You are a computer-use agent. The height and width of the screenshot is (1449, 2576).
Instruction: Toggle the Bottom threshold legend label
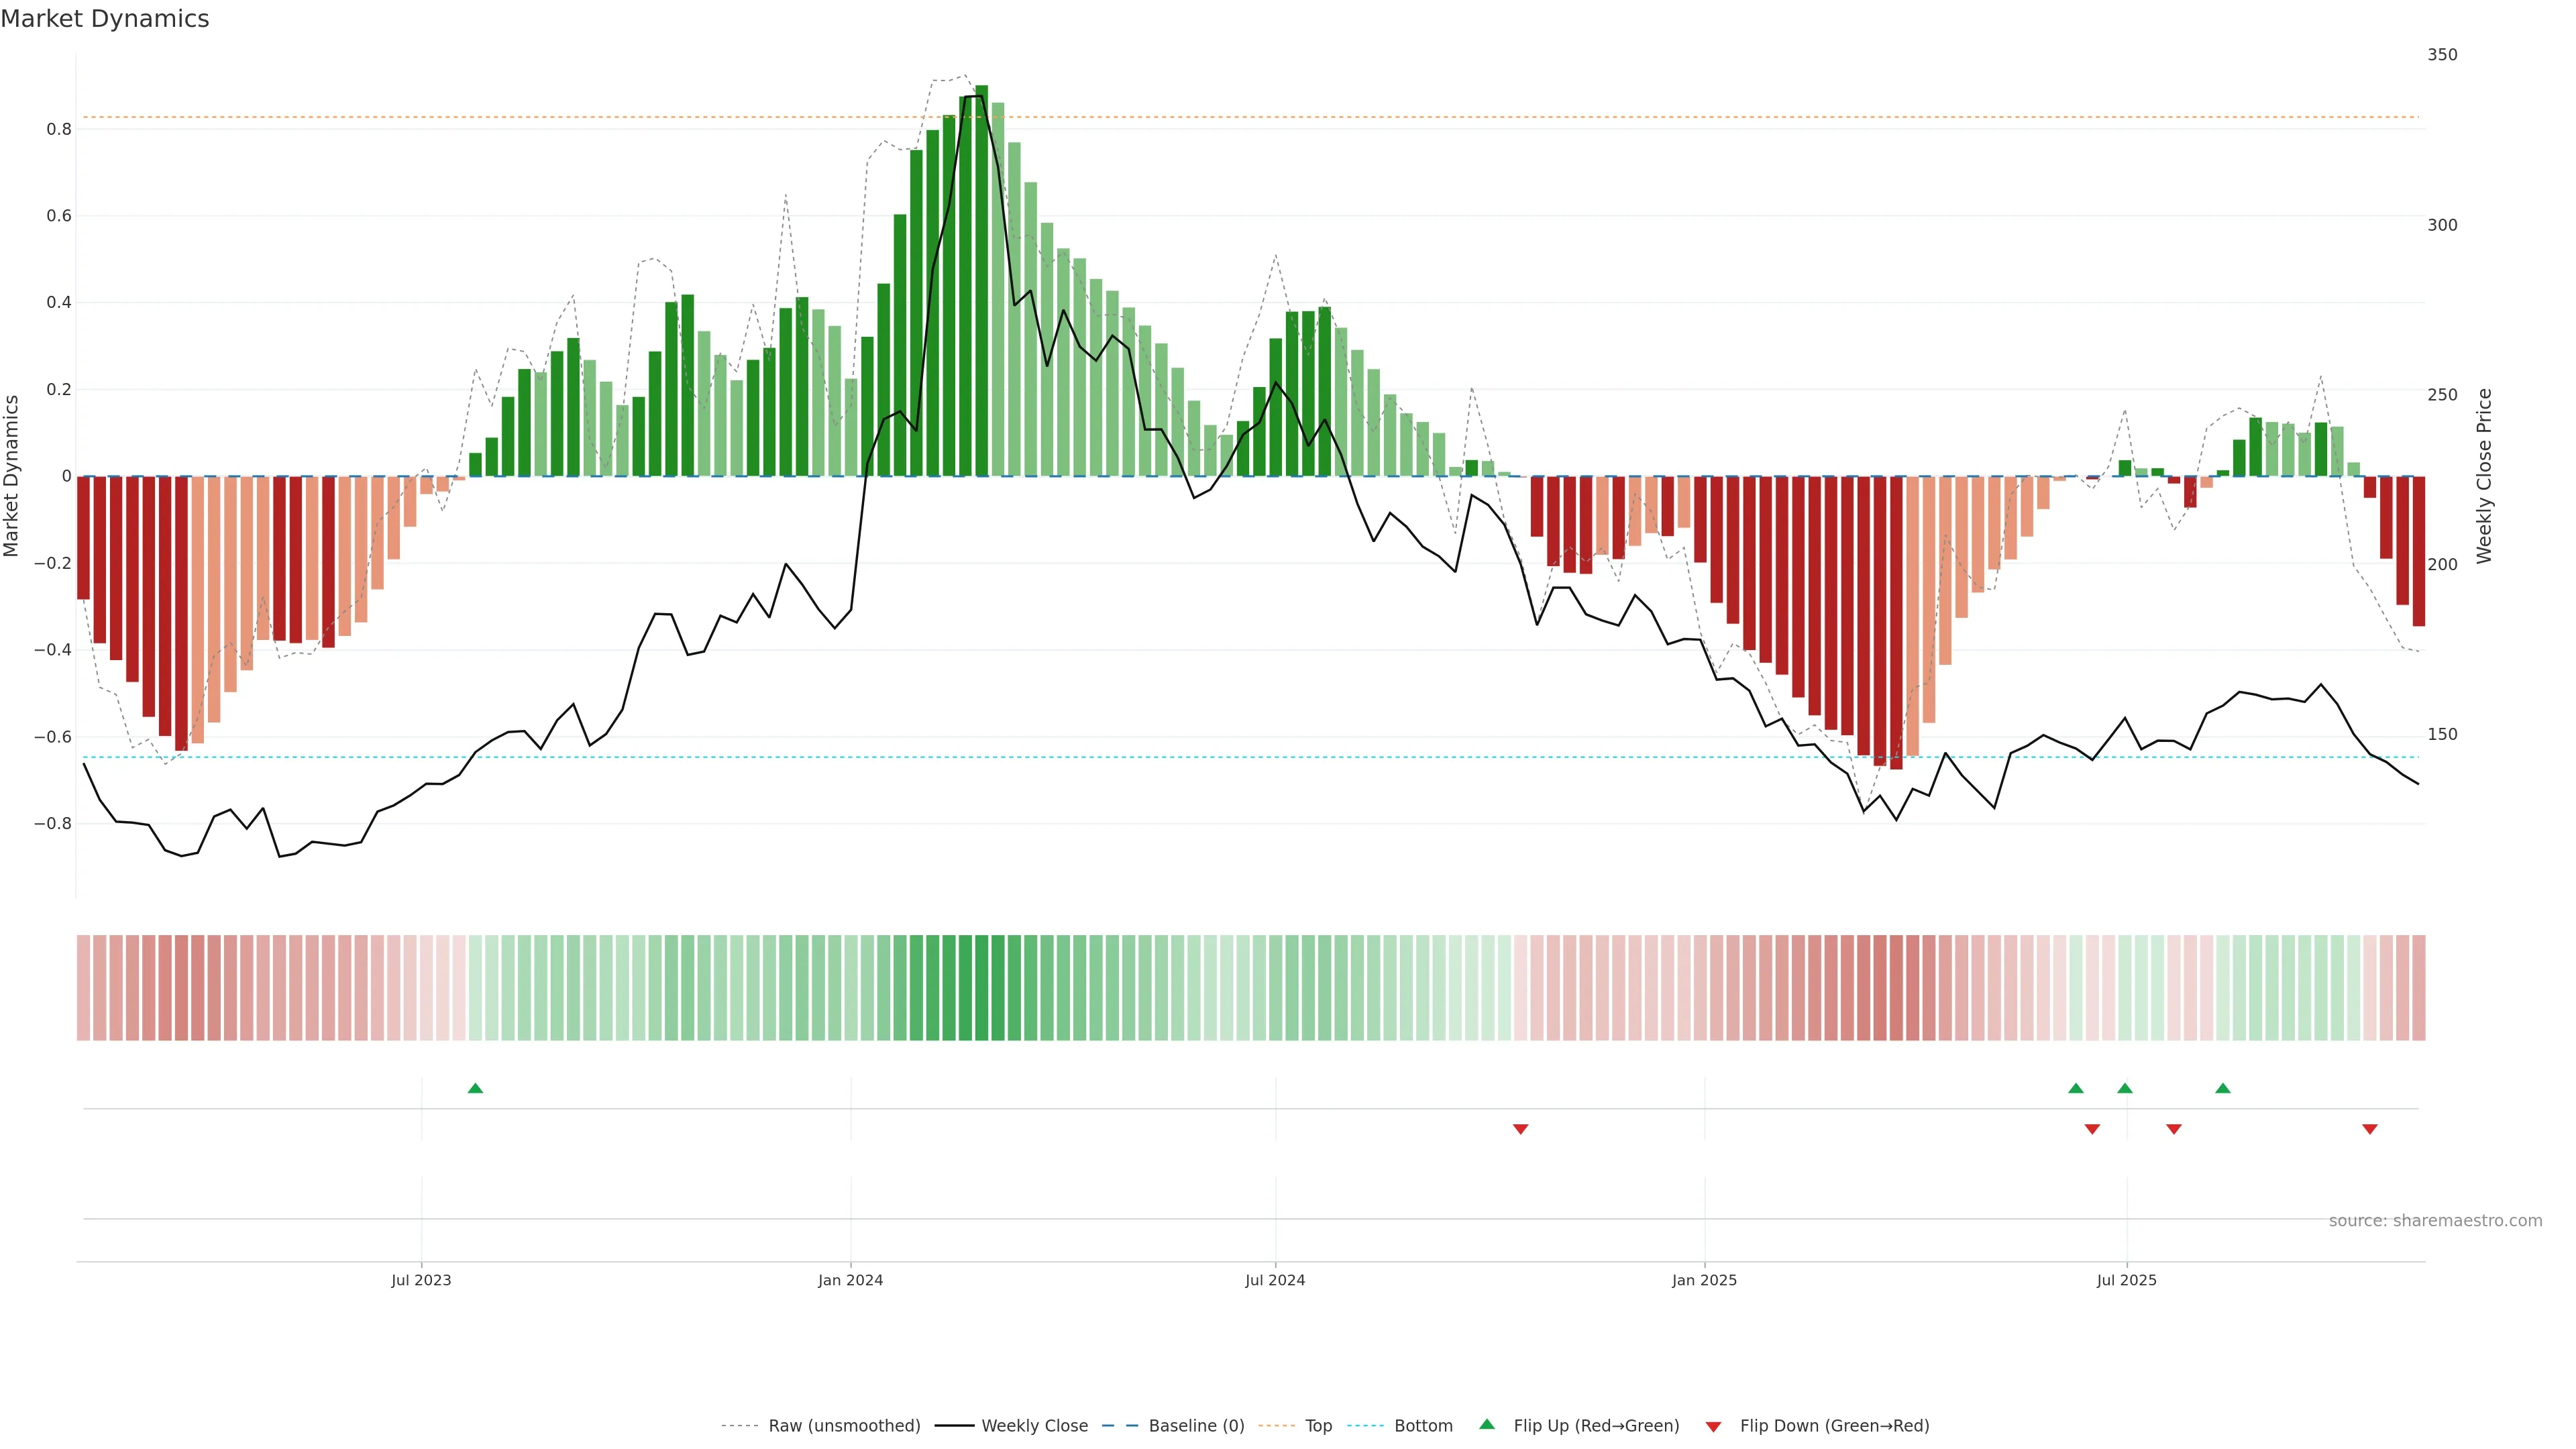tap(1423, 1426)
